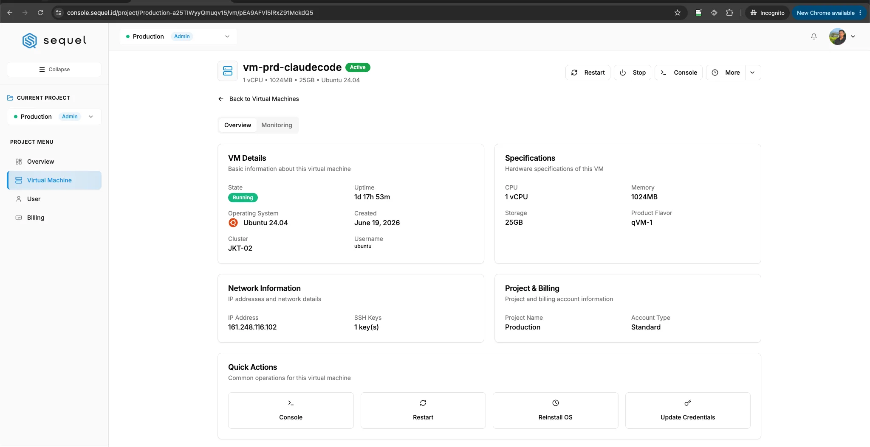Bookmark this page with the star icon
This screenshot has height=447, width=870.
(678, 13)
